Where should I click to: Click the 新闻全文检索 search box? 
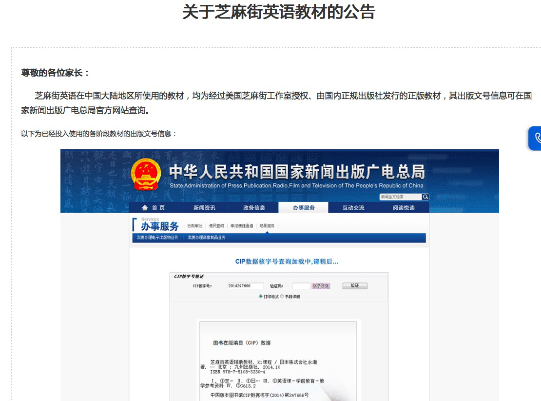tap(401, 197)
